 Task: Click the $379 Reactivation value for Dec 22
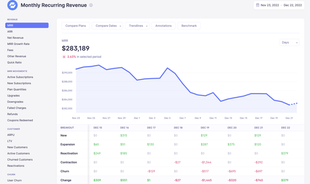[284, 153]
